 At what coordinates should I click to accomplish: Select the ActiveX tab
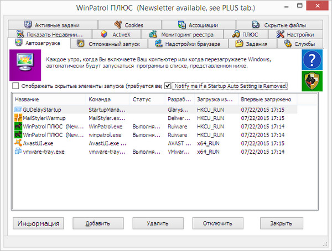pyautogui.click(x=117, y=34)
